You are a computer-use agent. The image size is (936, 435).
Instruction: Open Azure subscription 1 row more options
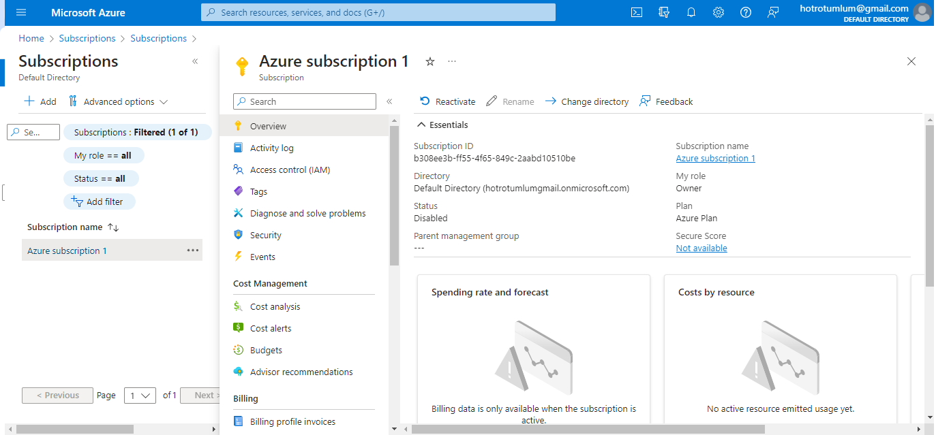(x=193, y=251)
